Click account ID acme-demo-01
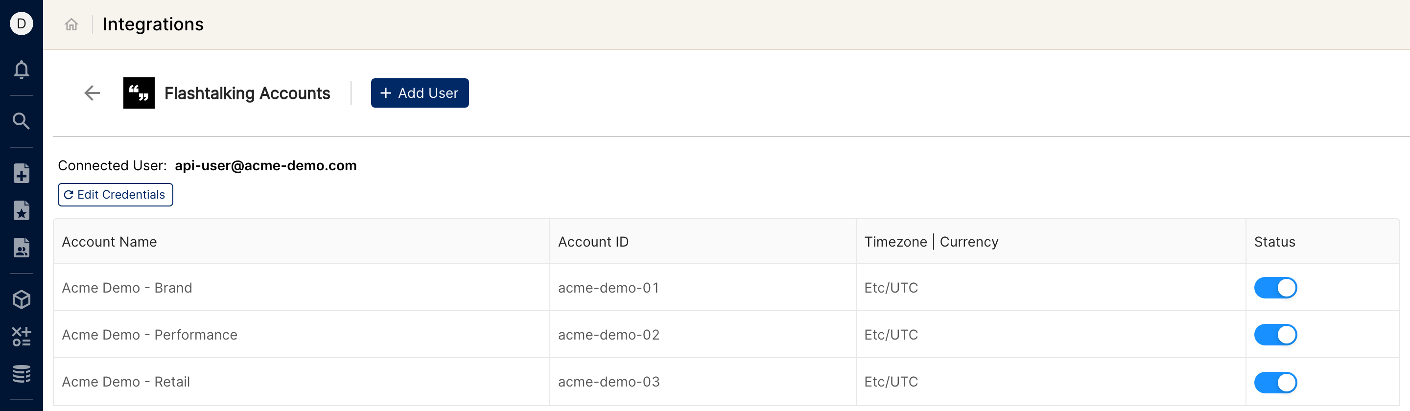Screen dimensions: 1410x411 pos(609,288)
